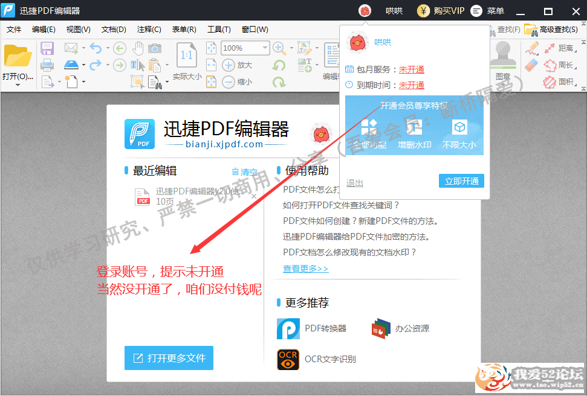Screen dimensions: 587x396
Task: Go to next view arrow
Action: [x=120, y=65]
